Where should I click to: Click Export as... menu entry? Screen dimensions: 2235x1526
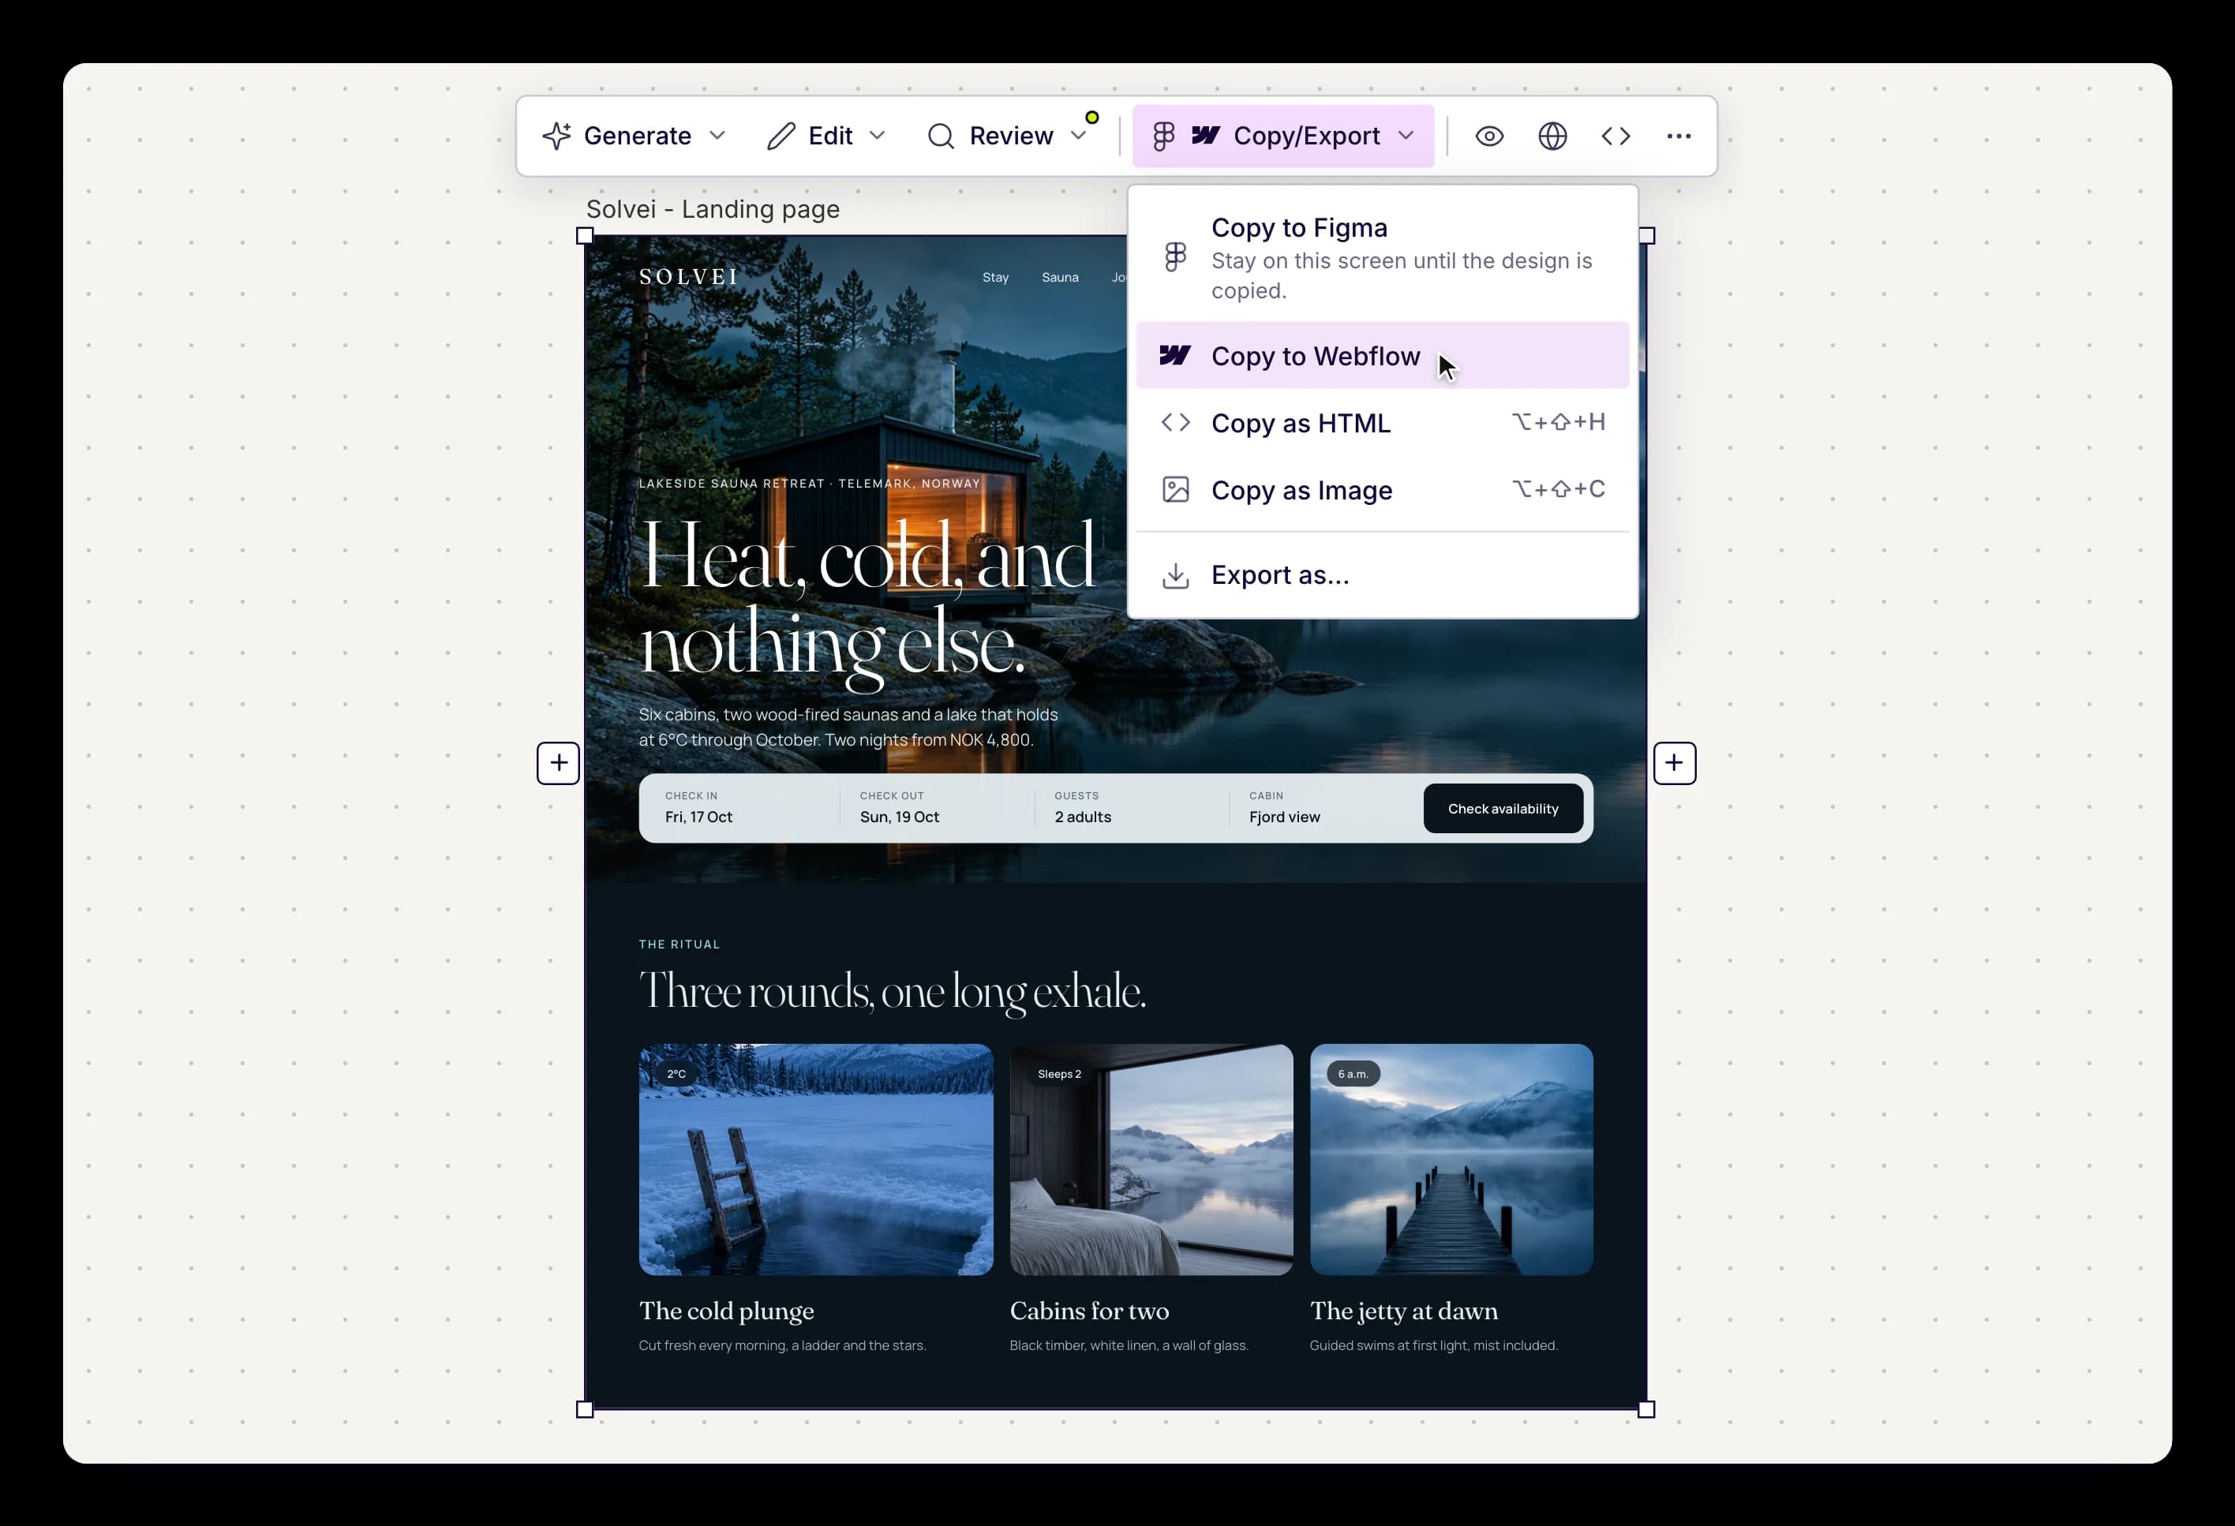(1383, 575)
